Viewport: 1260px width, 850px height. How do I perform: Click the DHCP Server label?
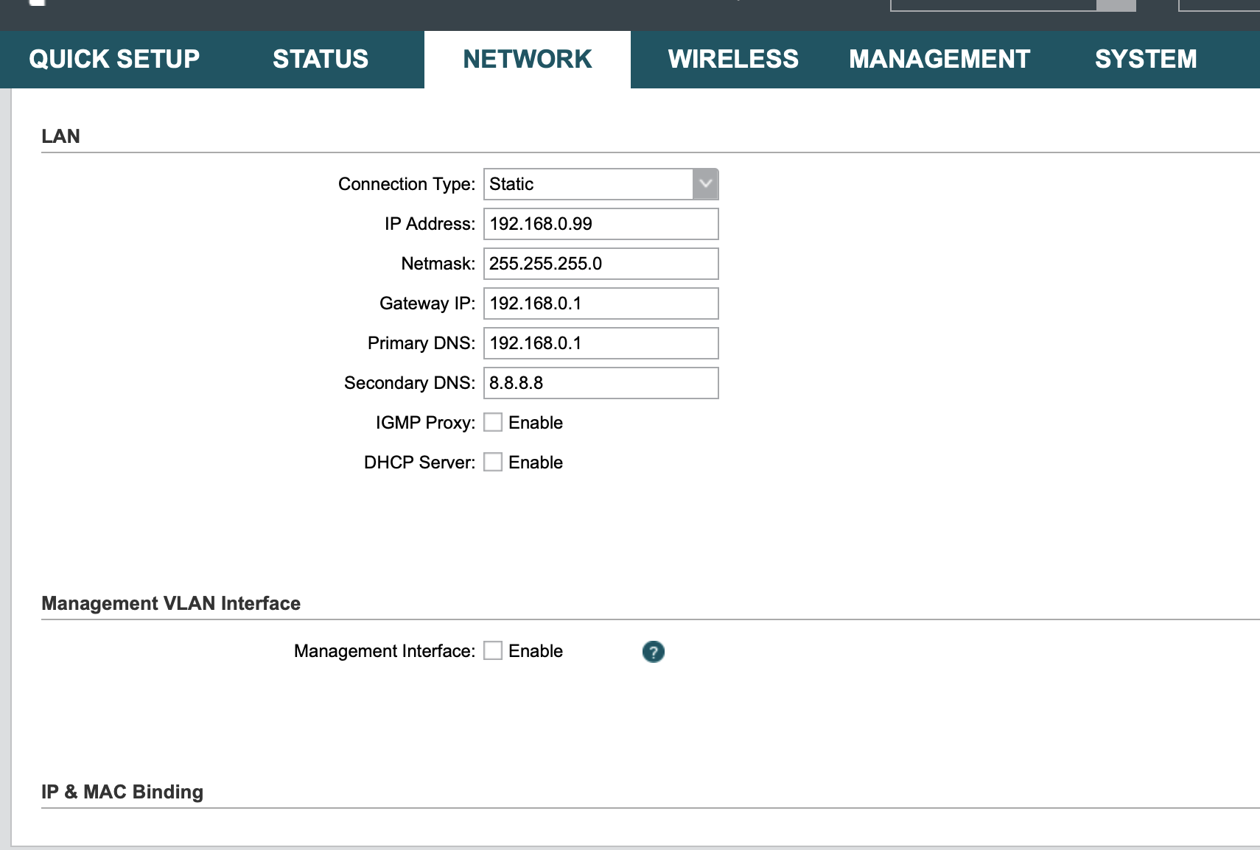coord(419,463)
